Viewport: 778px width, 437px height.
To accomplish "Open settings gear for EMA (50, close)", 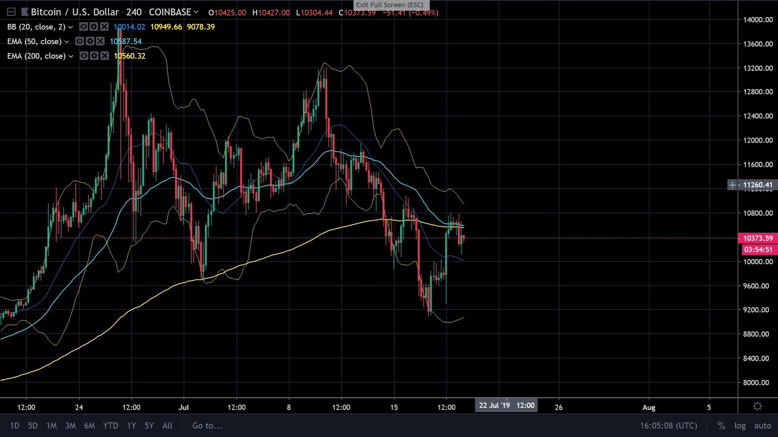I will (x=90, y=41).
